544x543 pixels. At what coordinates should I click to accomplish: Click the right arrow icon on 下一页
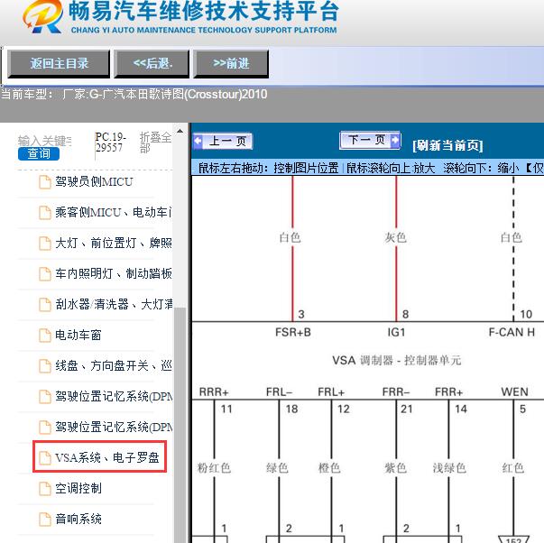click(395, 140)
